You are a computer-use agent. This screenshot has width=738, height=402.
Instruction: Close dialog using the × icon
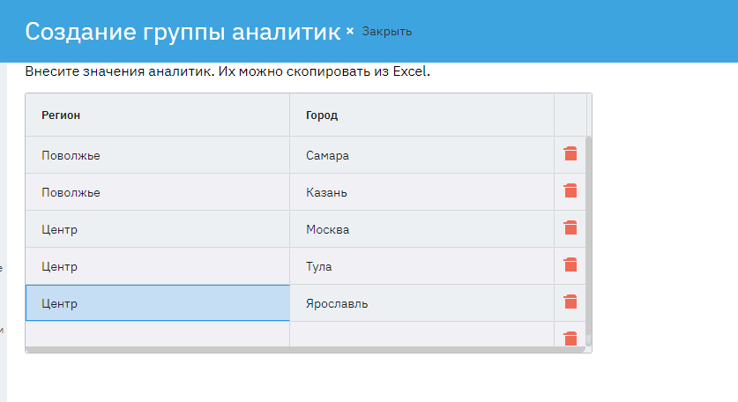pos(350,31)
